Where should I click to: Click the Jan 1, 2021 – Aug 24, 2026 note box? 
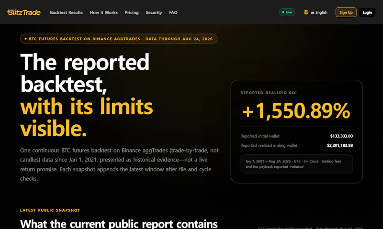click(x=296, y=164)
